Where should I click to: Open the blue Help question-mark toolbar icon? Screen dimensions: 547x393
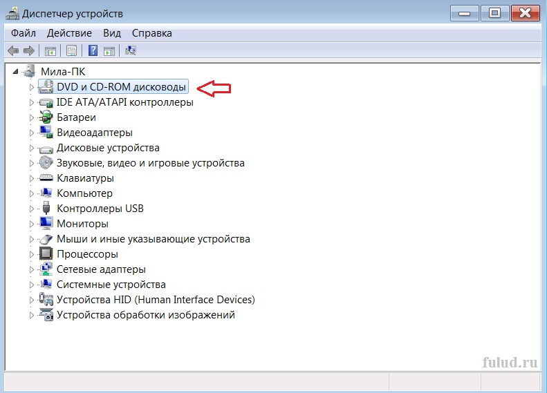click(93, 50)
